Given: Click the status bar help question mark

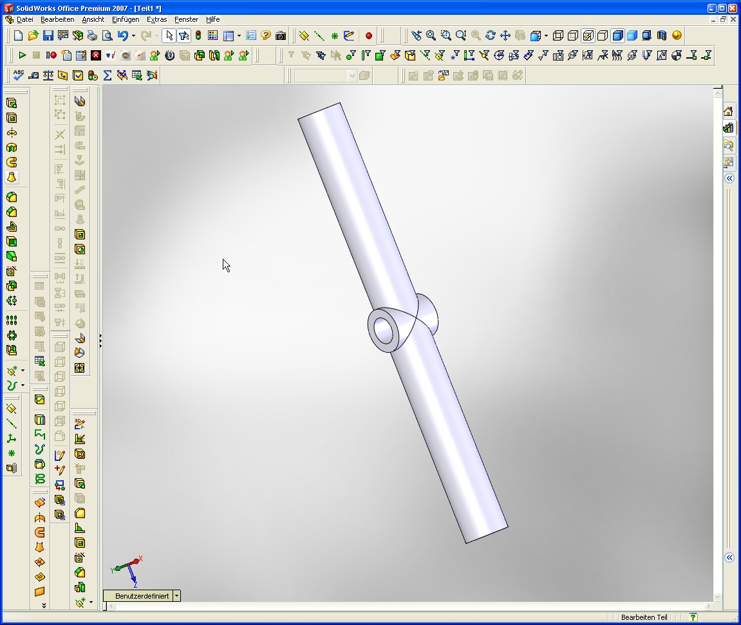Looking at the screenshot, I should click(x=693, y=617).
